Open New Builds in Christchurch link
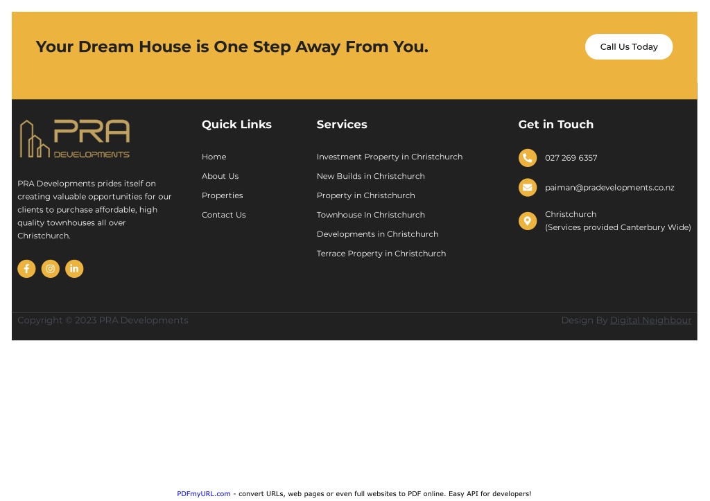 pyautogui.click(x=370, y=176)
